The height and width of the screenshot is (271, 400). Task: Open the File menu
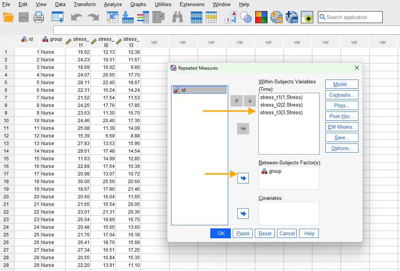(x=6, y=4)
